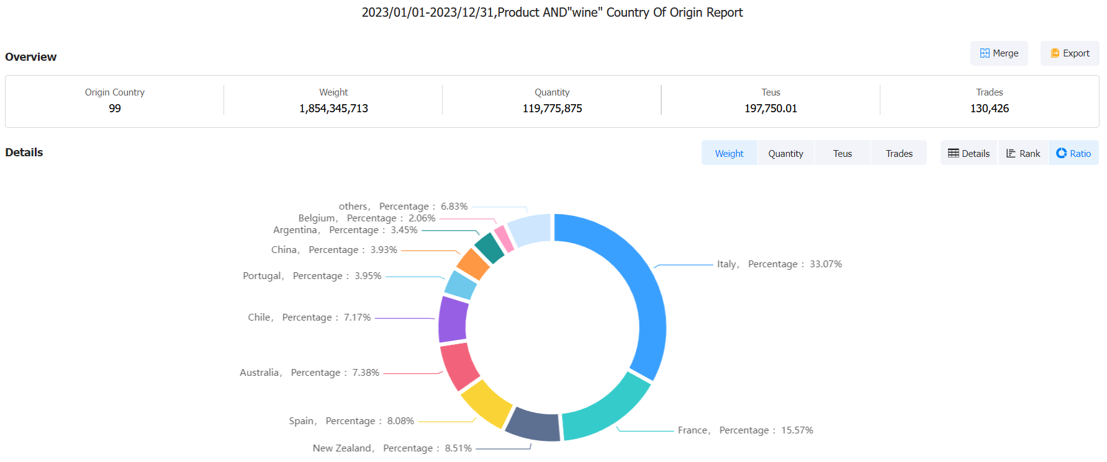This screenshot has width=1107, height=462.
Task: Switch to the Quantity tab
Action: [785, 153]
